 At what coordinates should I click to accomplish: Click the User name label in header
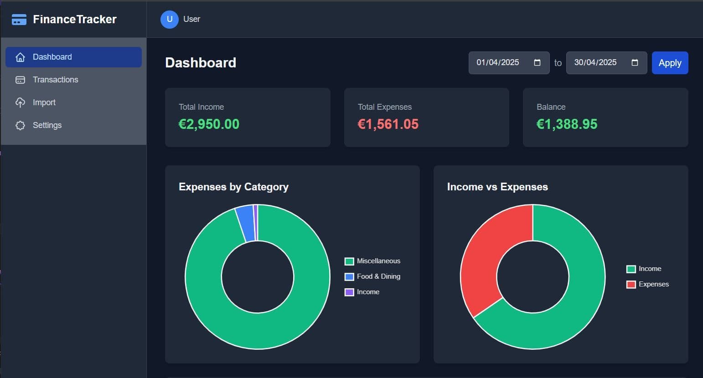point(191,19)
